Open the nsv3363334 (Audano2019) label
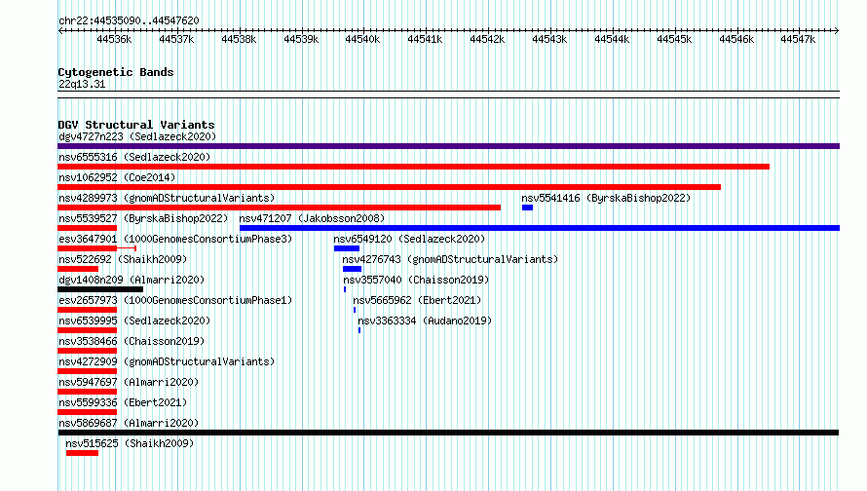This screenshot has width=867, height=491. click(425, 321)
